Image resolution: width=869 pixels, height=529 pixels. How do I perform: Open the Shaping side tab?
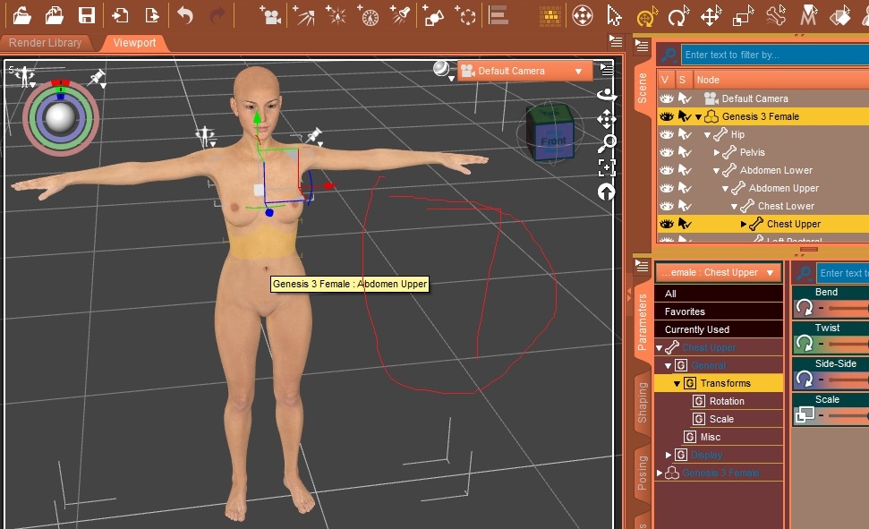coord(642,402)
